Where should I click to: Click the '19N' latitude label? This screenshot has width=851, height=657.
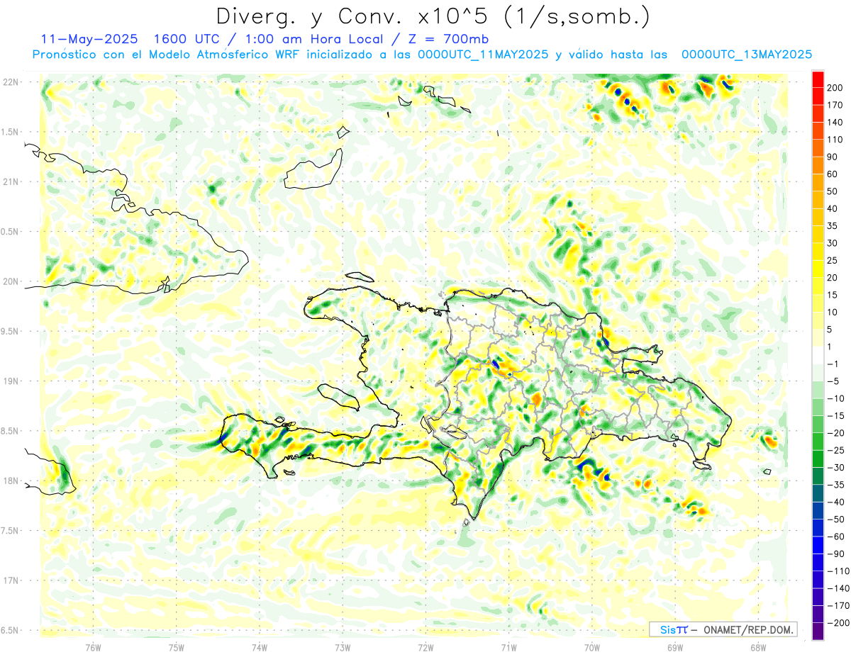[10, 381]
